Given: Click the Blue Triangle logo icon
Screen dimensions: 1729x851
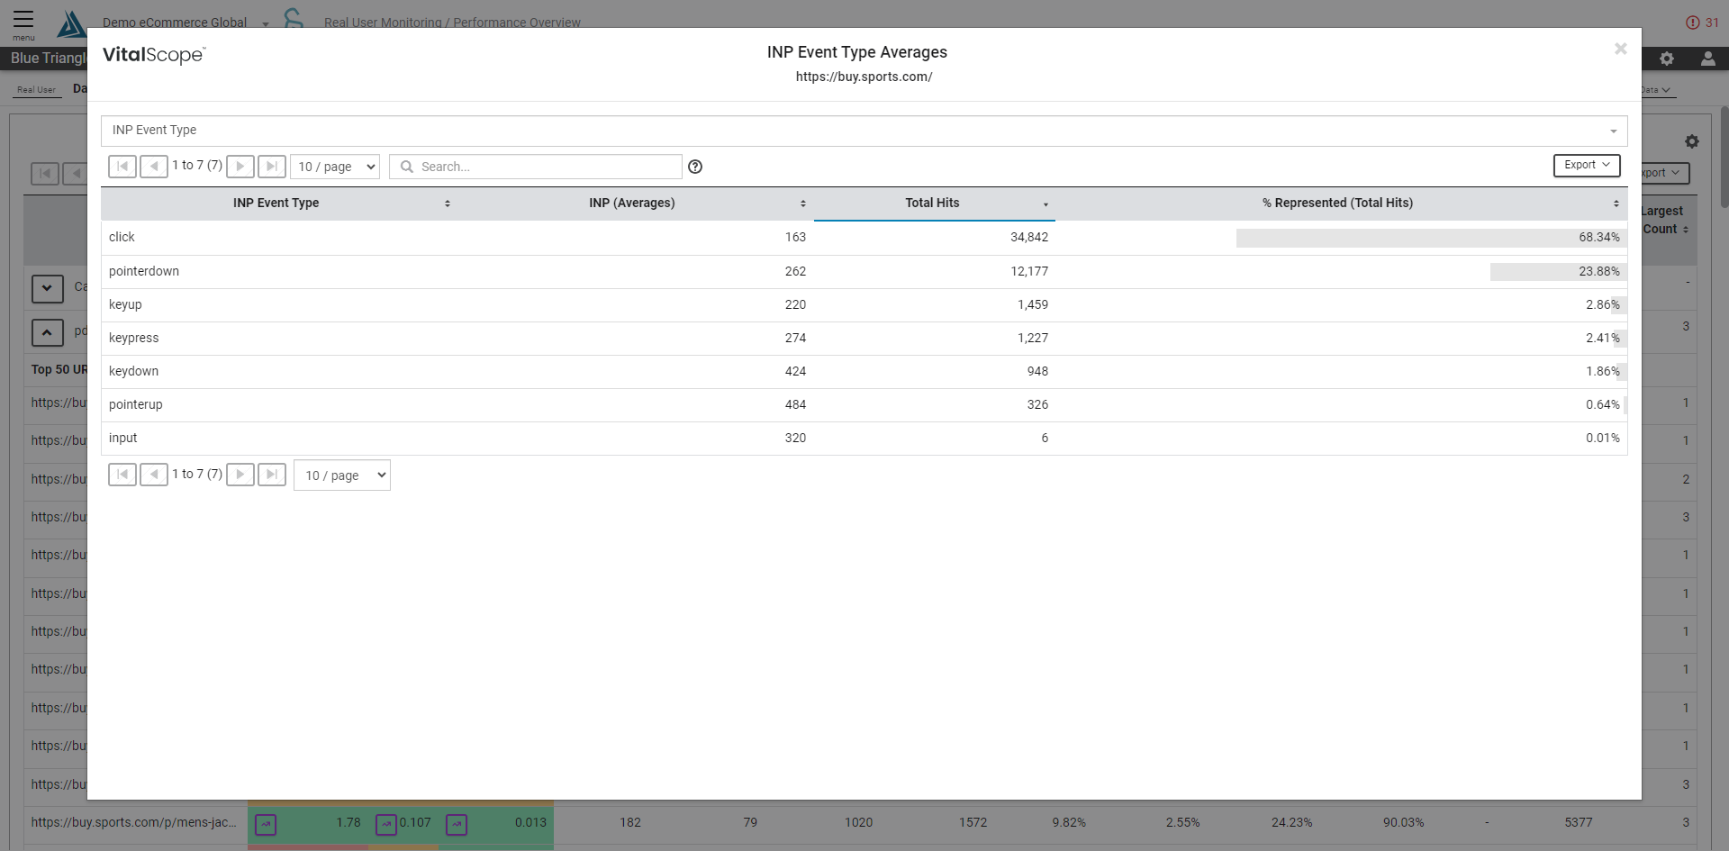Looking at the screenshot, I should tap(72, 24).
